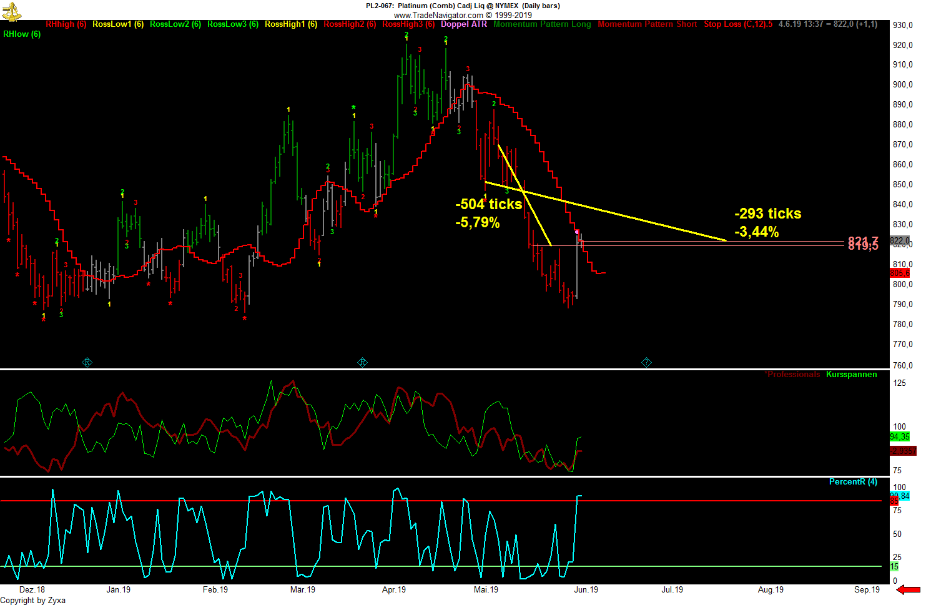
Task: Click the -293 ticks annotation
Action: [x=768, y=214]
